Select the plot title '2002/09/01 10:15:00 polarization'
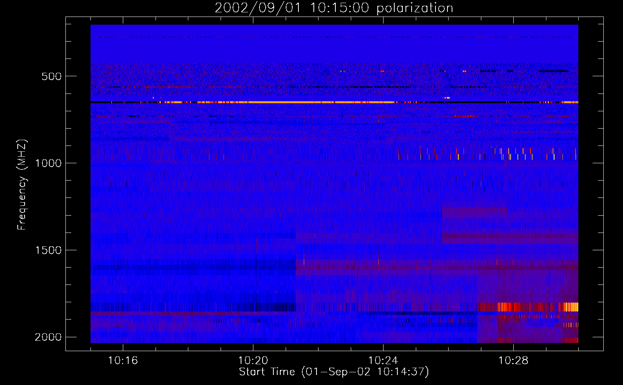Image resolution: width=623 pixels, height=385 pixels. (x=334, y=8)
